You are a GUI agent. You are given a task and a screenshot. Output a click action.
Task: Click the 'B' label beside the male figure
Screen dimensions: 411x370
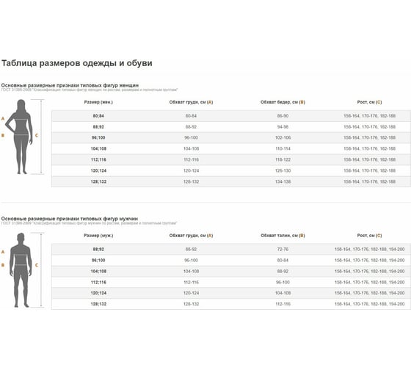point(3,265)
